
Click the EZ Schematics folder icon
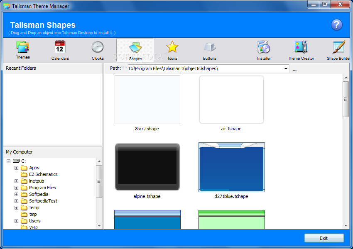coord(24,175)
